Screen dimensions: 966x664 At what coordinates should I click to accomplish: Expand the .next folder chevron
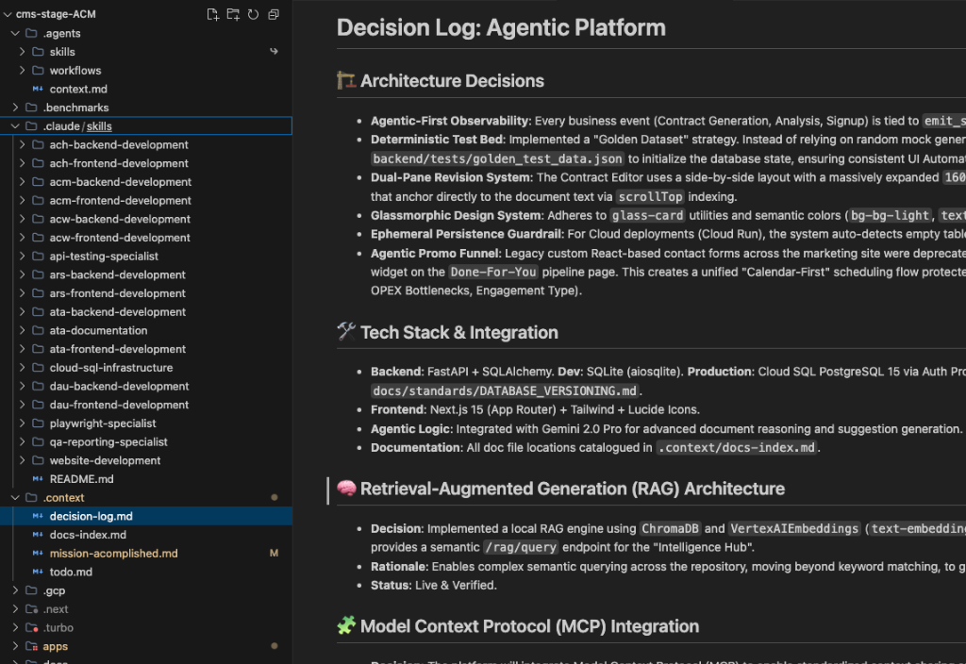tap(15, 608)
